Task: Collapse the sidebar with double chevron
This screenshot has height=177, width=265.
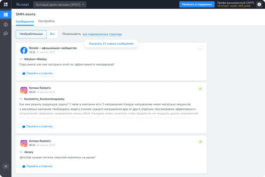Action: click(6, 167)
